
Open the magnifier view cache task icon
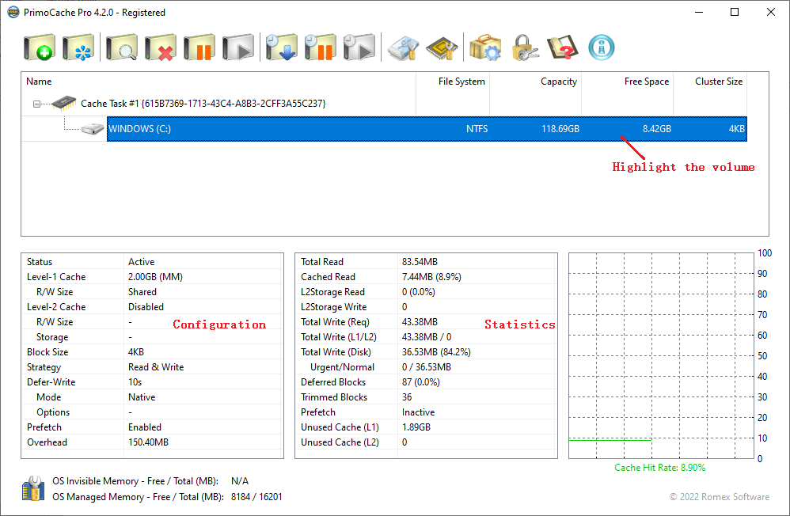click(121, 47)
